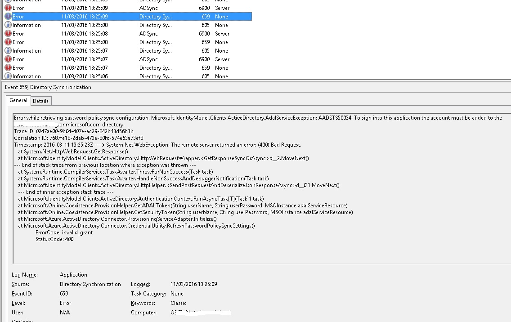511x322 pixels.
Task: Click the information icon on the Directory Sy 605 row at 13:25:08
Action: [7, 25]
